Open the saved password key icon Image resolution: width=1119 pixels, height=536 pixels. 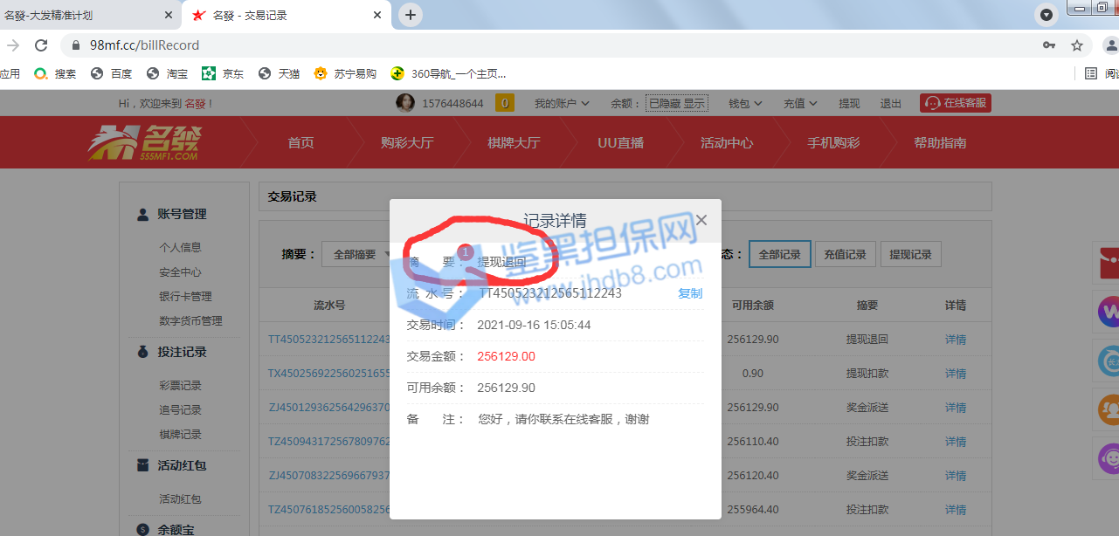[x=1048, y=45]
